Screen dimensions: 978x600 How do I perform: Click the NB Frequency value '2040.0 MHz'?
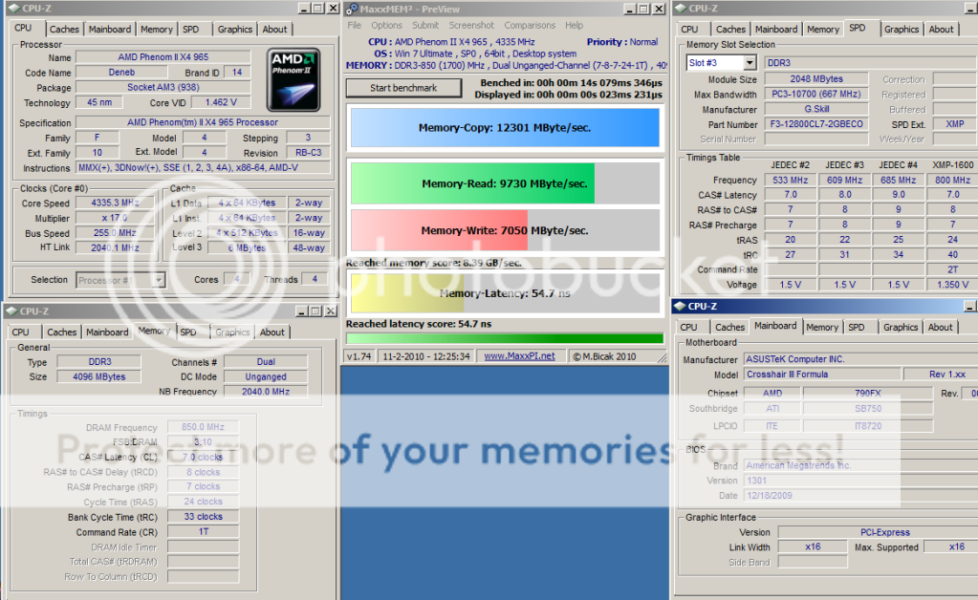tap(266, 392)
